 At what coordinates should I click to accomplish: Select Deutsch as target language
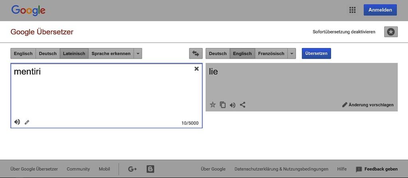click(218, 54)
